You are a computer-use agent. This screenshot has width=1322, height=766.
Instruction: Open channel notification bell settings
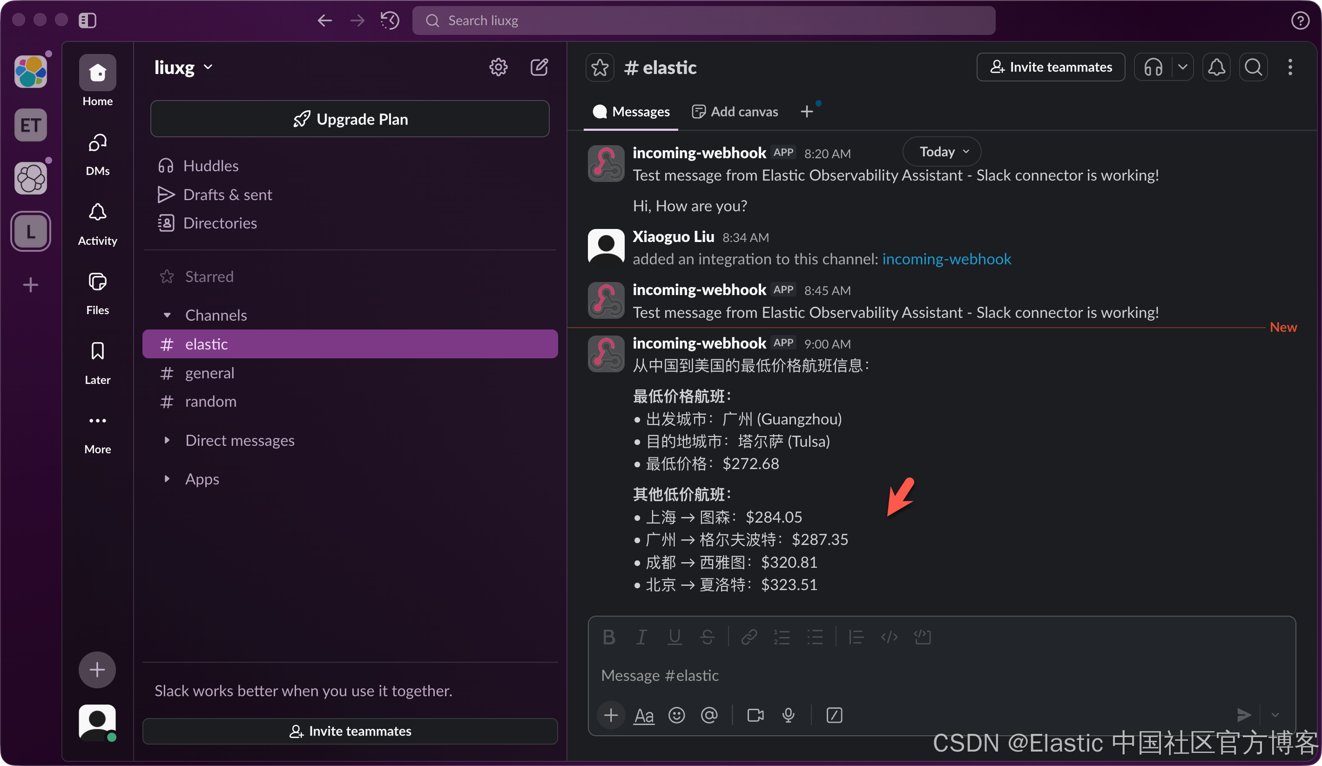point(1216,67)
